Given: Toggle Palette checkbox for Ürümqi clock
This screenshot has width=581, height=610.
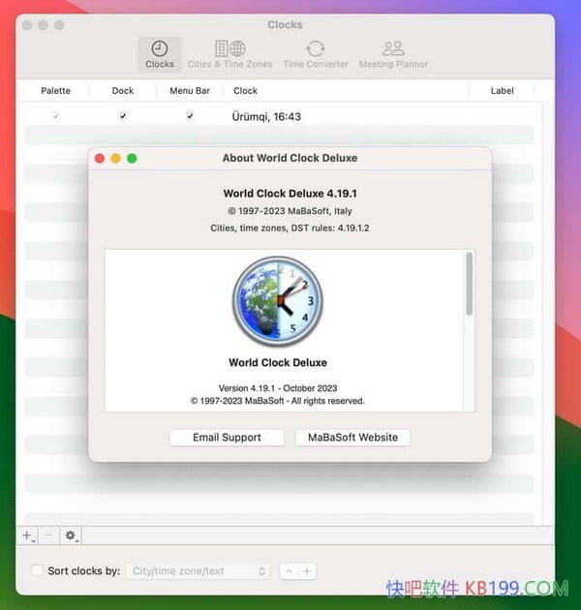Looking at the screenshot, I should point(55,116).
